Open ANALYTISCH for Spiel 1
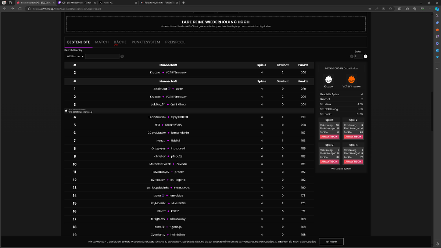The image size is (441, 248). (x=329, y=137)
